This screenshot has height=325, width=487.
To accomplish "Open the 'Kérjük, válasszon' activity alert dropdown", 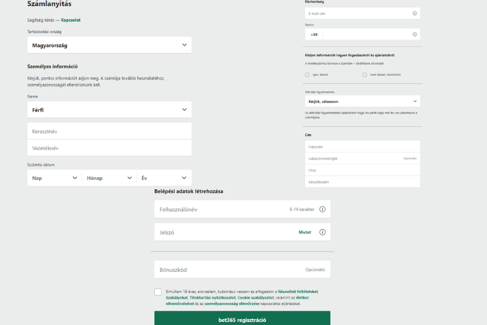I will coord(363,101).
